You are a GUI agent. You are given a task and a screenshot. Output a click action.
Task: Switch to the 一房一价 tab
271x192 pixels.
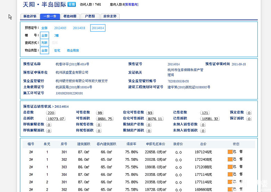50,16
